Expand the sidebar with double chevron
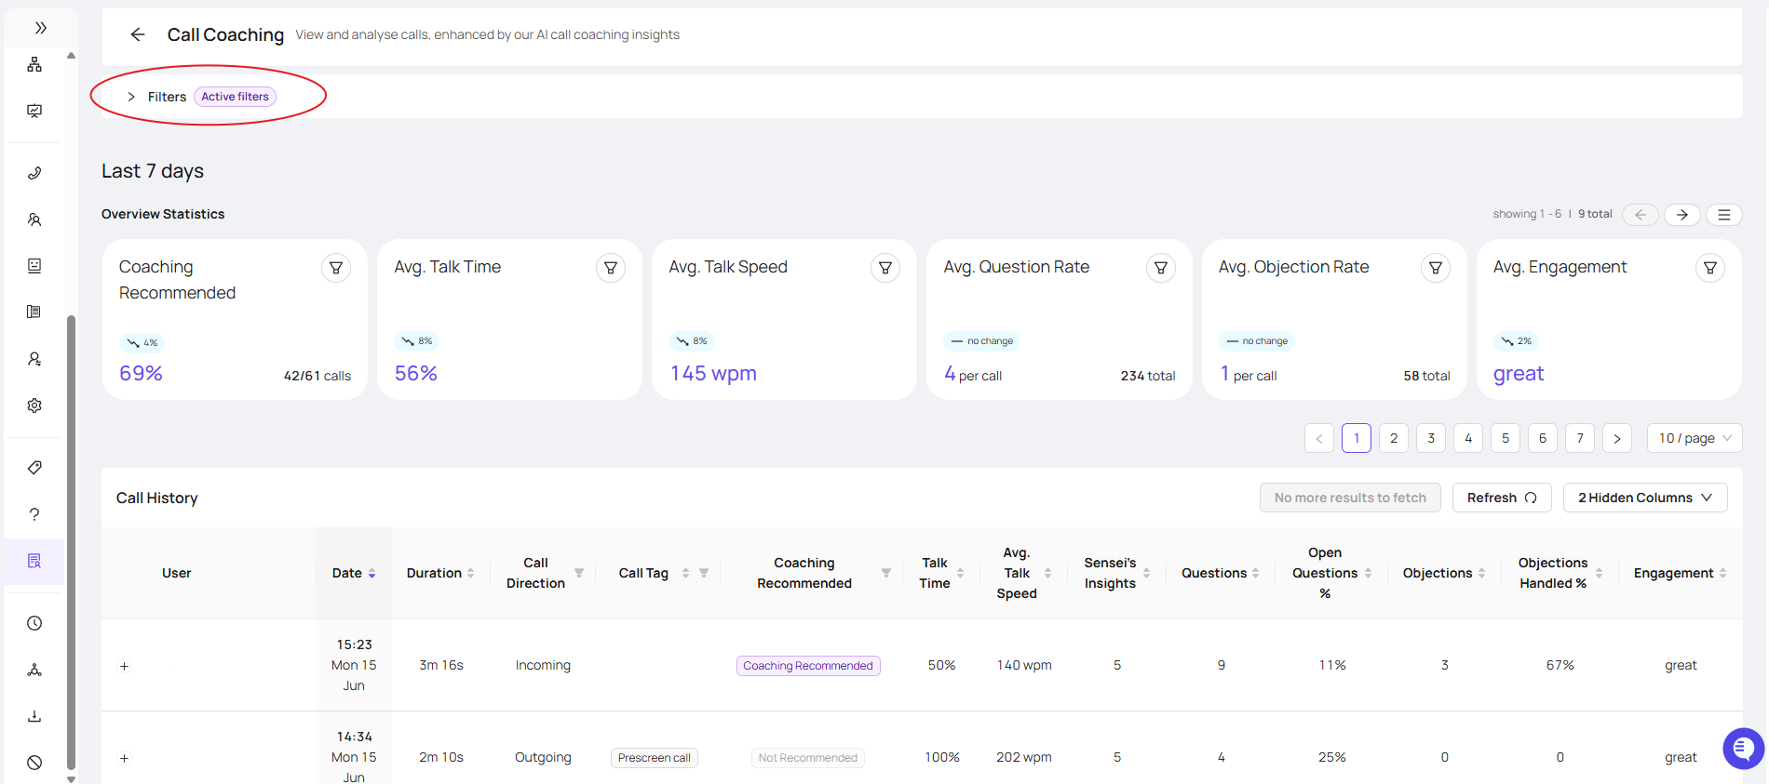1769x784 pixels. (41, 28)
